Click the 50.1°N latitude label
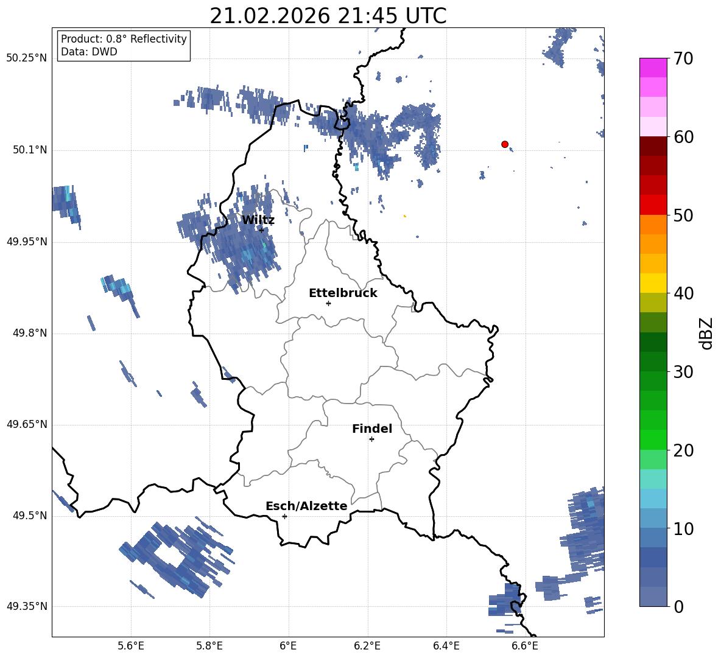 [30, 150]
